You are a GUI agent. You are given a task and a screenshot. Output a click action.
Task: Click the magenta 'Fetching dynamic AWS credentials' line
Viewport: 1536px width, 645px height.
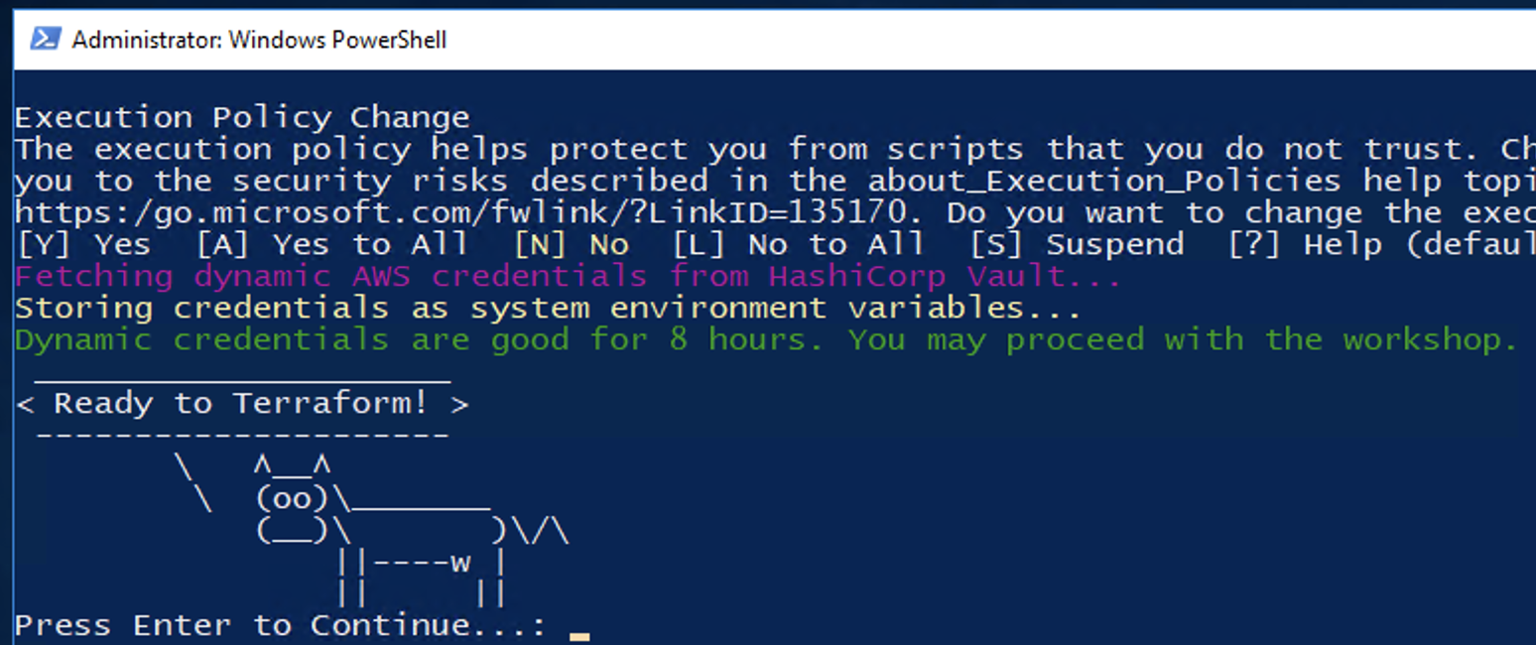pyautogui.click(x=568, y=276)
